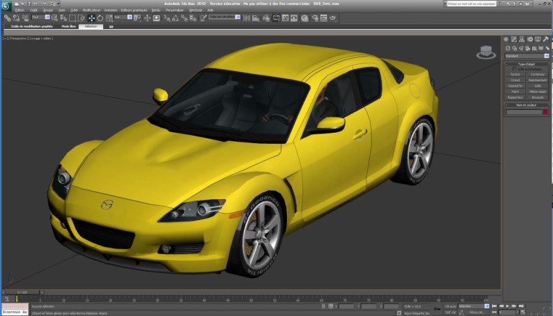553x316 pixels.
Task: Click the object color swatch
Action: tap(545, 112)
